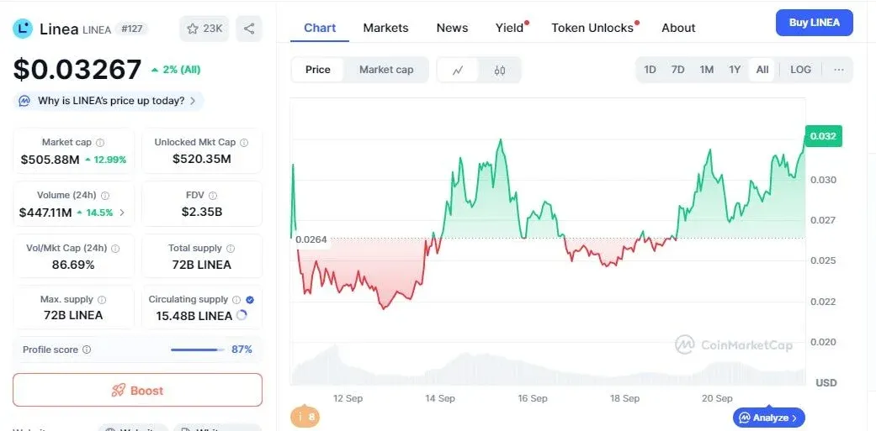Screen dimensions: 876x431
Task: Toggle the chart to Market cap view
Action: coord(386,70)
